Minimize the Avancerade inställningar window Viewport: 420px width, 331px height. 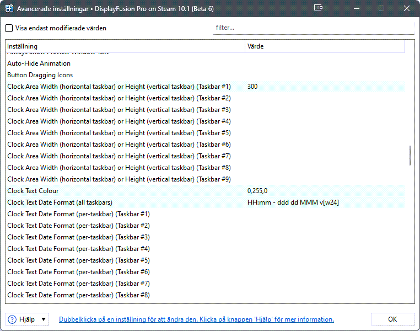[x=356, y=8]
